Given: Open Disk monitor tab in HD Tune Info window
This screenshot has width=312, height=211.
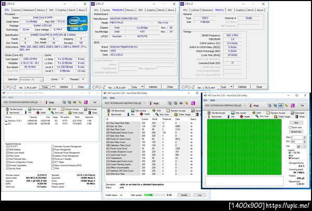Looking at the screenshot, I should pyautogui.click(x=35, y=109).
